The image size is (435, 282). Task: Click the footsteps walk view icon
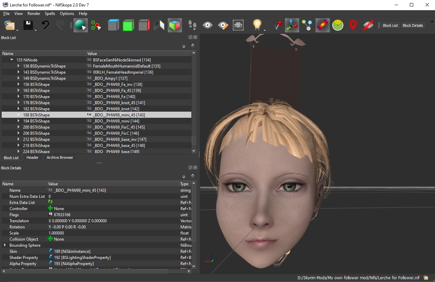point(192,25)
